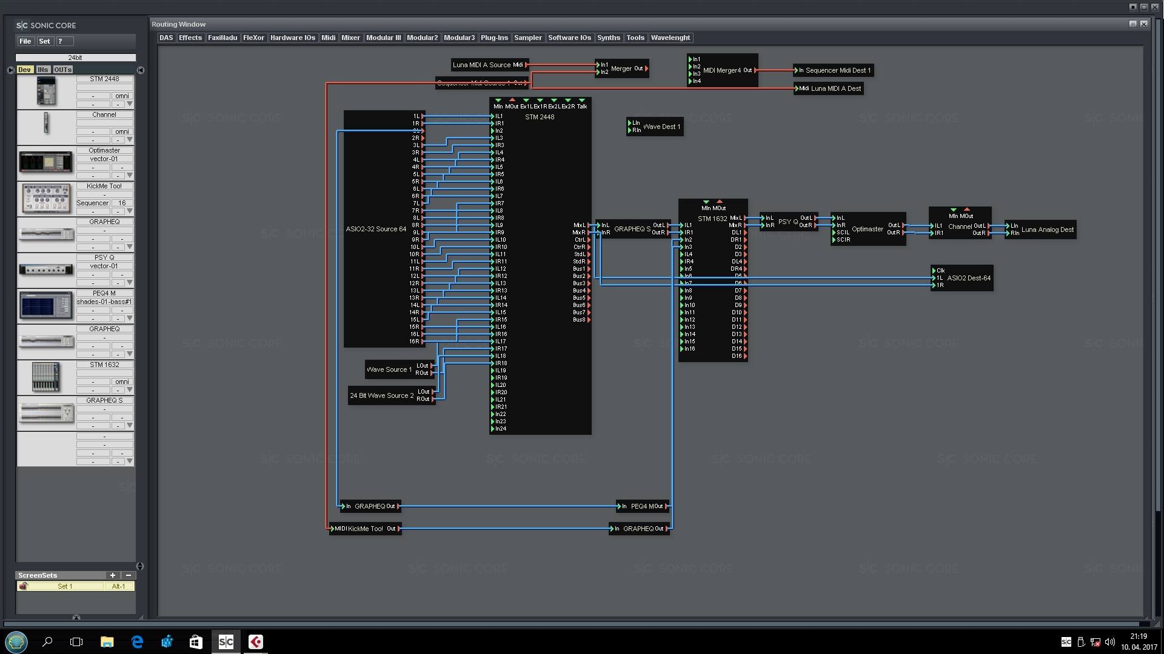Viewport: 1164px width, 654px height.
Task: Expand dropdown arrow on the empty device slot
Action: [129, 461]
